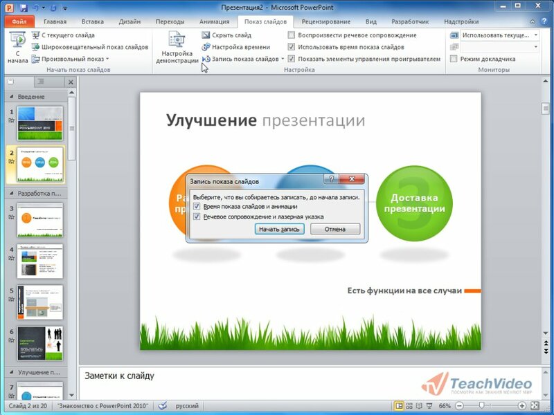Click Save icon in quick access toolbar
The height and width of the screenshot is (415, 554).
click(24, 8)
